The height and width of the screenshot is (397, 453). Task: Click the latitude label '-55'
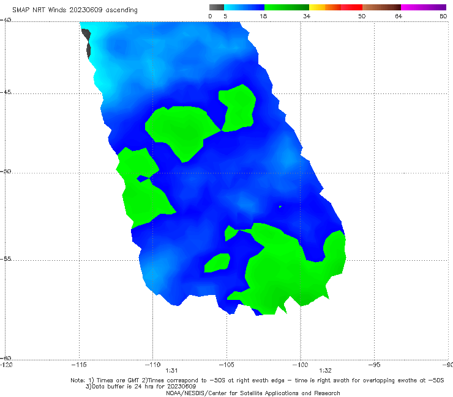click(6, 258)
